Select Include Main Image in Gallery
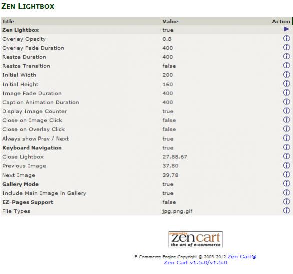The image size is (293, 274). coord(146,193)
